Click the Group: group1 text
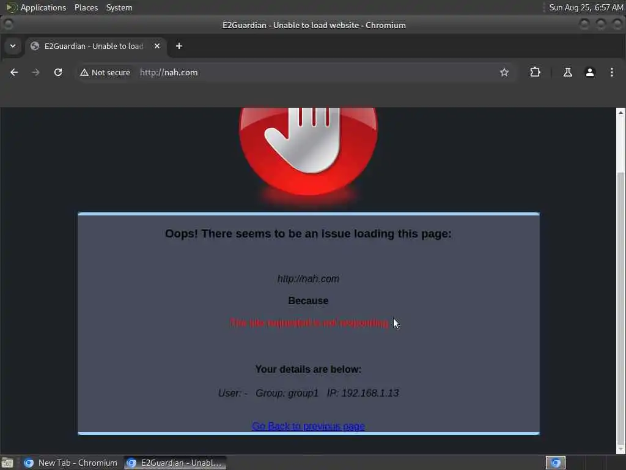626x470 pixels. [287, 394]
